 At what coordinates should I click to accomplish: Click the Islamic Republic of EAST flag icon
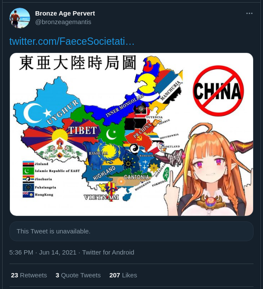pyautogui.click(x=28, y=171)
